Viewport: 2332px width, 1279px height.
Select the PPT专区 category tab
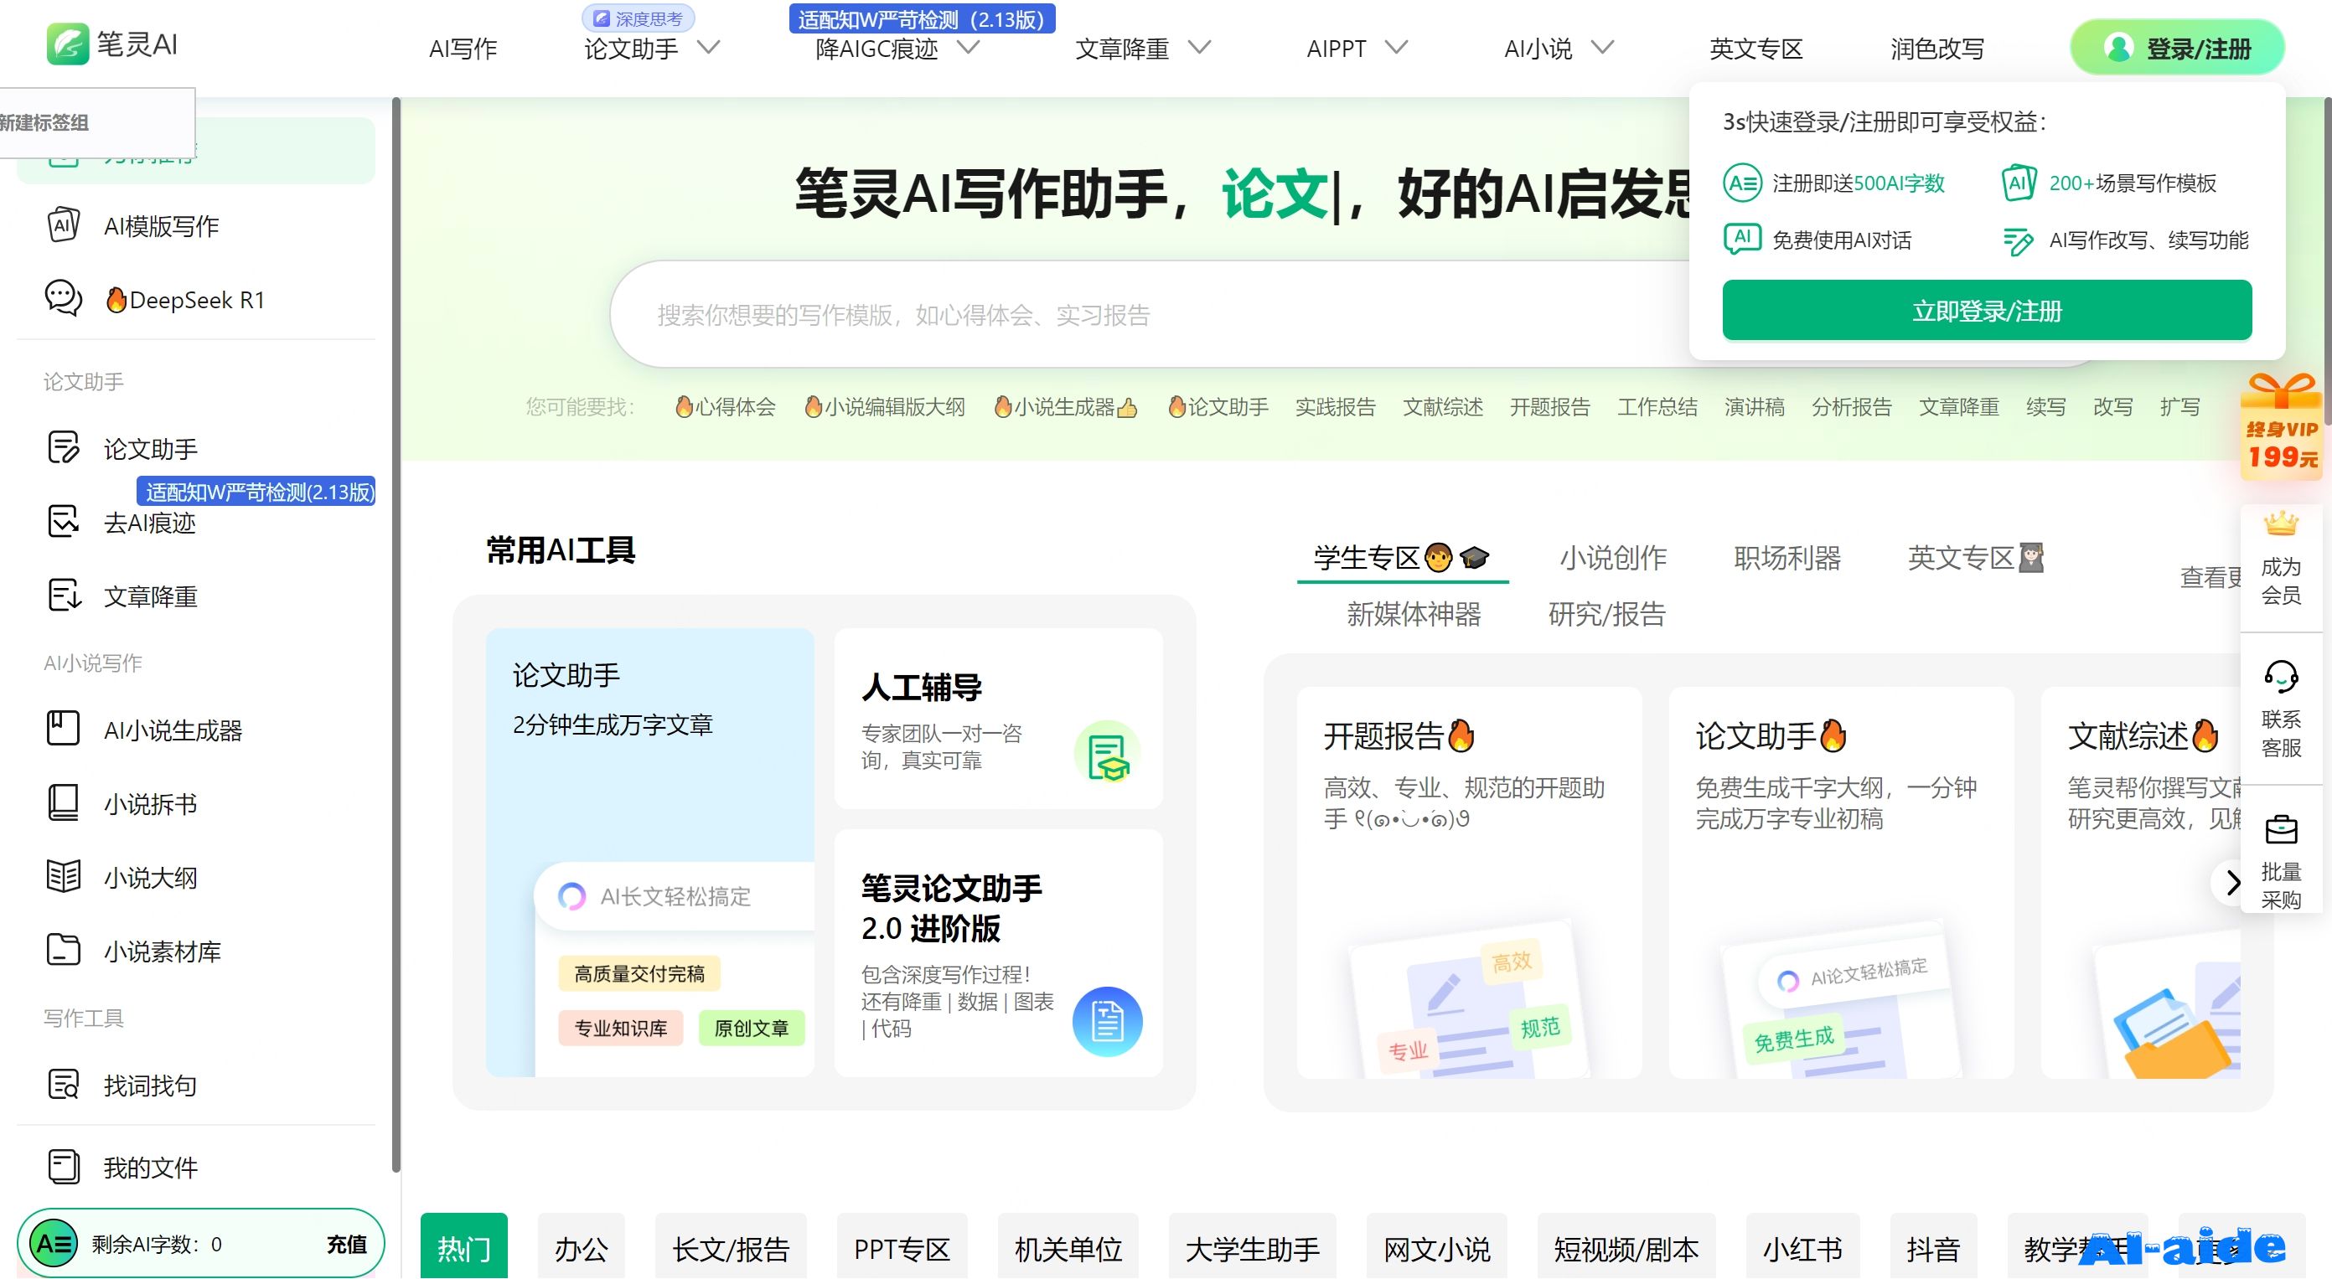[902, 1247]
